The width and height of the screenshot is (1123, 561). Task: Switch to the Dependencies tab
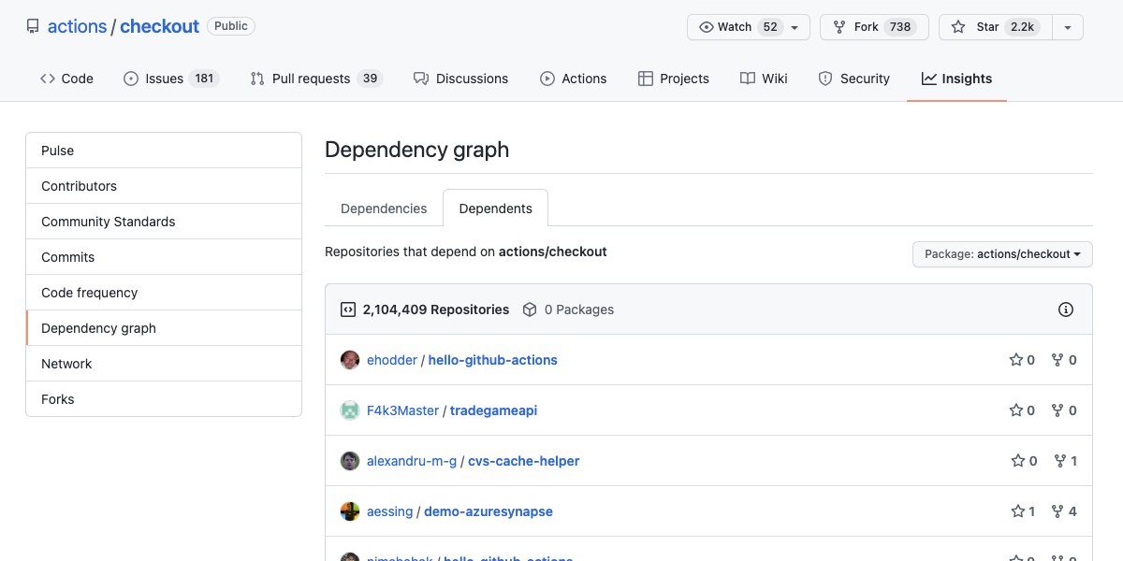click(384, 208)
